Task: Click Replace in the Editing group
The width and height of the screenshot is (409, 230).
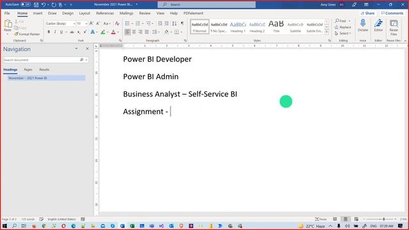Action: pos(343,27)
